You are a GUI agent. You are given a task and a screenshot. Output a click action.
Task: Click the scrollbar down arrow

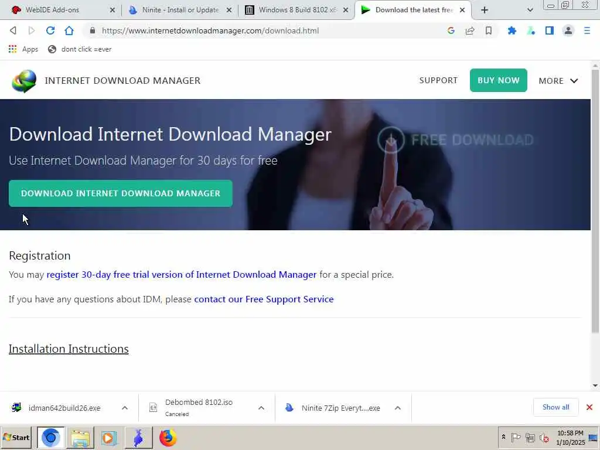[x=595, y=386]
